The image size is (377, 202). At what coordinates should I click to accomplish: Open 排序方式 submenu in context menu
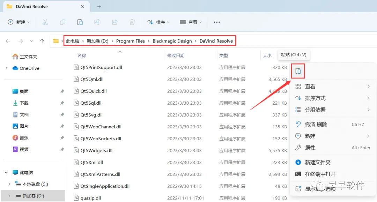tap(333, 98)
